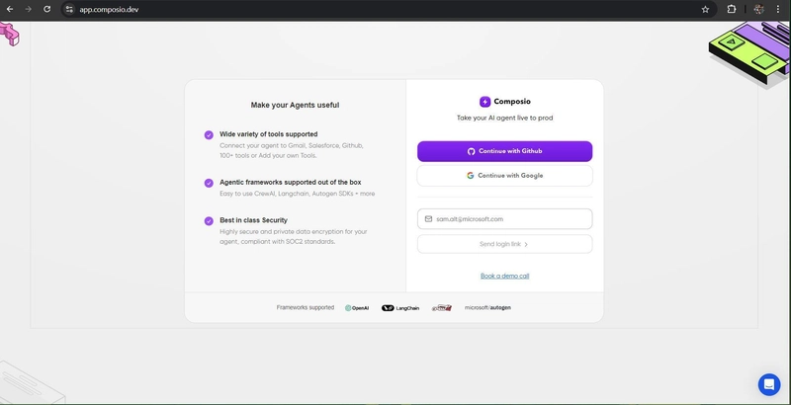
Task: Click the Connect your agent to Gmail description
Action: point(292,150)
